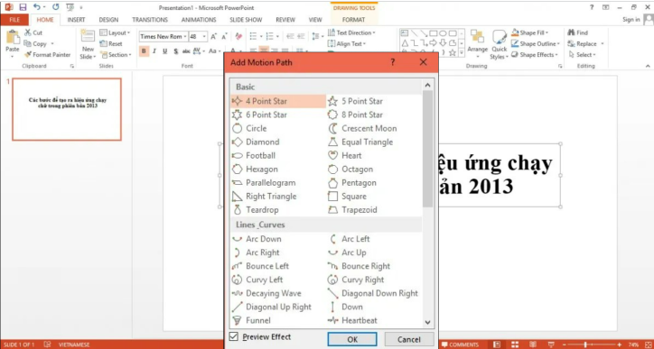Click scroll down arrow in path list
Screen dimensions: 654x349
pyautogui.click(x=427, y=322)
